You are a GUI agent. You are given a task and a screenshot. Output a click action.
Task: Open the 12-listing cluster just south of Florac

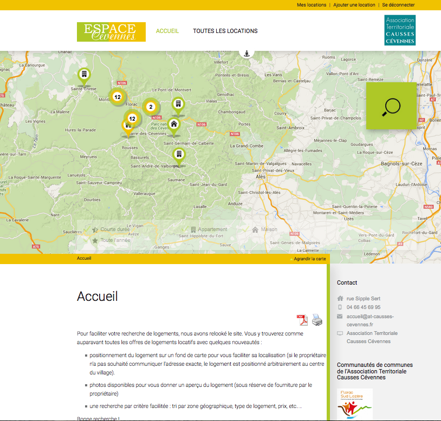coord(132,119)
